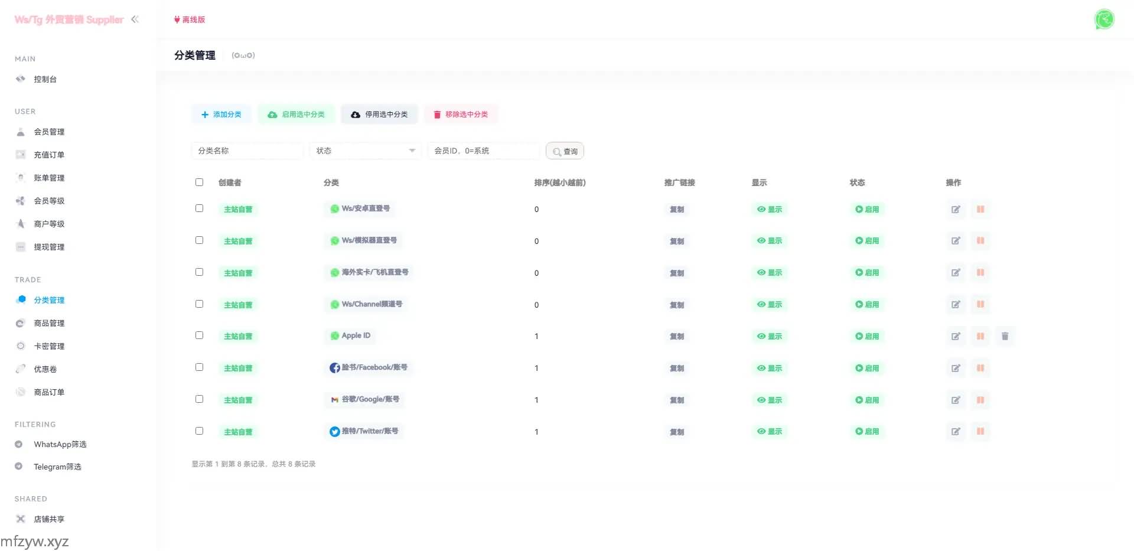Toggle the select-all checkbox in table header
This screenshot has width=1134, height=551.
199,182
